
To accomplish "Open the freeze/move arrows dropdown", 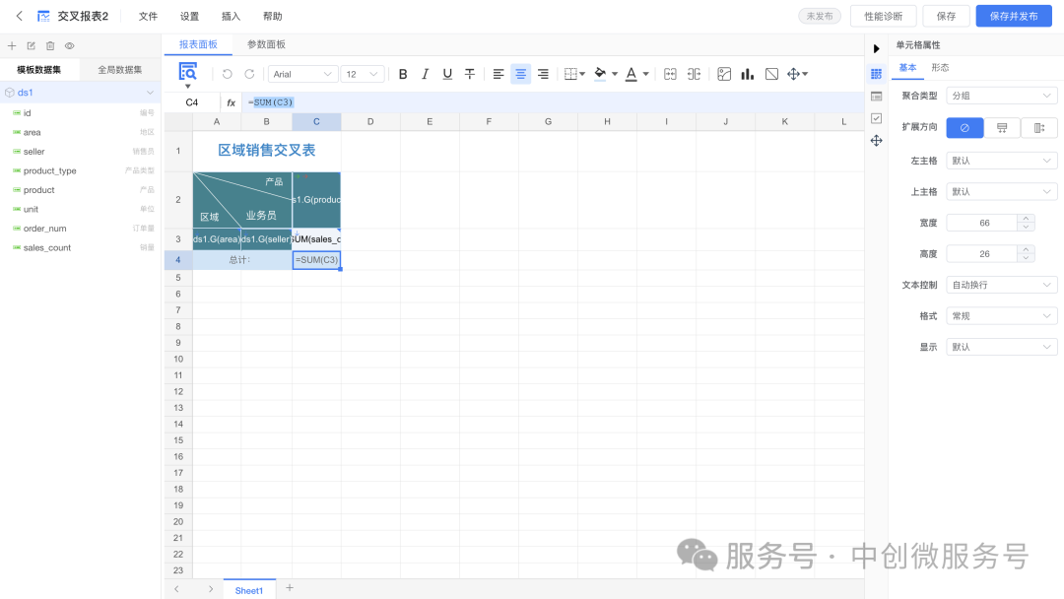I will (x=797, y=74).
